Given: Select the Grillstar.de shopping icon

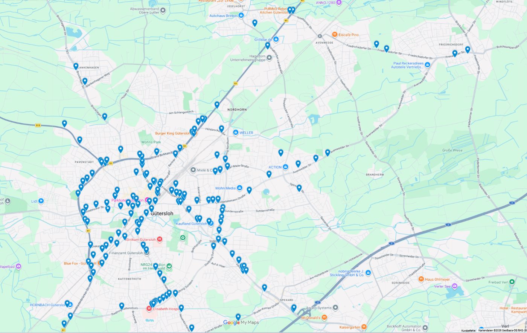Looking at the screenshot, I should pyautogui.click(x=276, y=40).
